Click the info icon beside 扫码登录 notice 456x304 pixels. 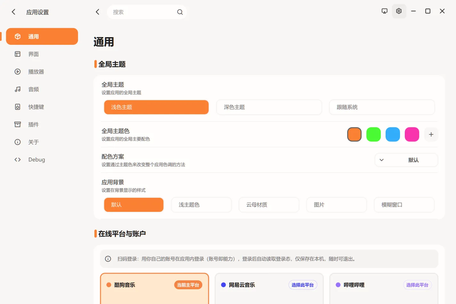[x=108, y=259]
